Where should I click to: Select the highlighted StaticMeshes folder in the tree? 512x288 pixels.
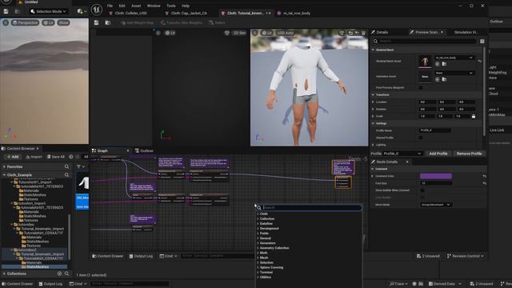pos(37,266)
